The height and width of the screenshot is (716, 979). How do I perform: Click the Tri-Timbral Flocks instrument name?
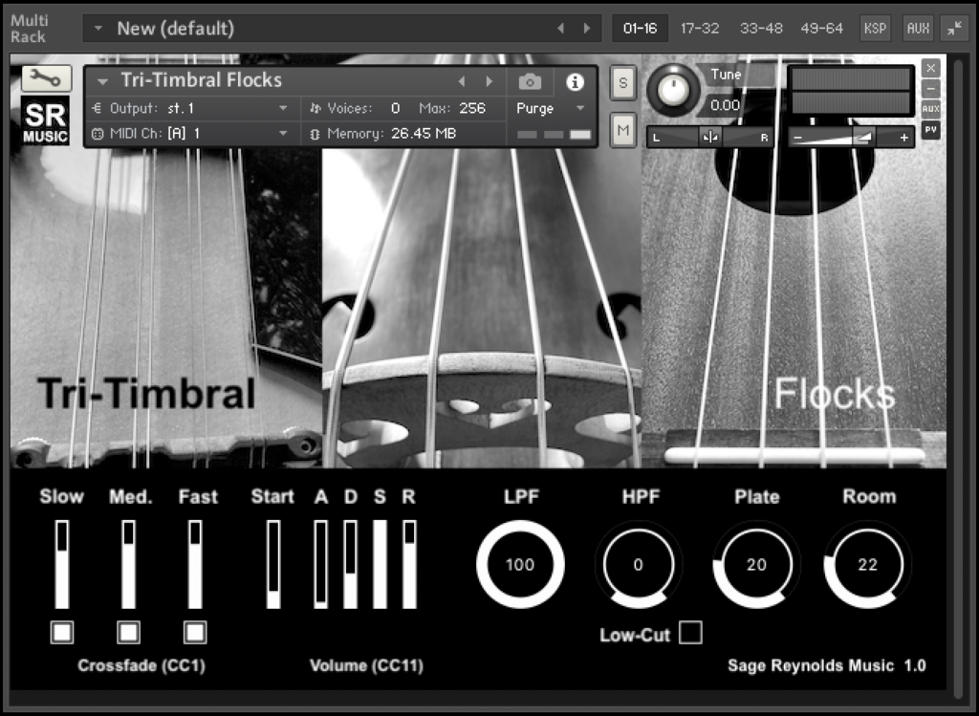point(201,80)
